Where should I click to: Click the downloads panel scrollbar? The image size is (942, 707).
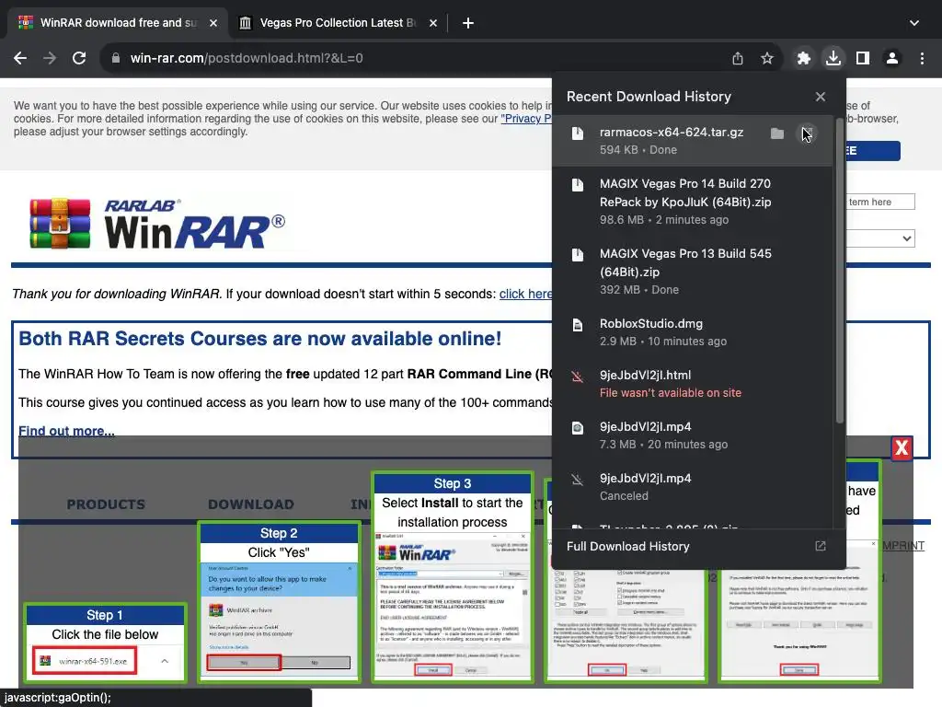[840, 271]
